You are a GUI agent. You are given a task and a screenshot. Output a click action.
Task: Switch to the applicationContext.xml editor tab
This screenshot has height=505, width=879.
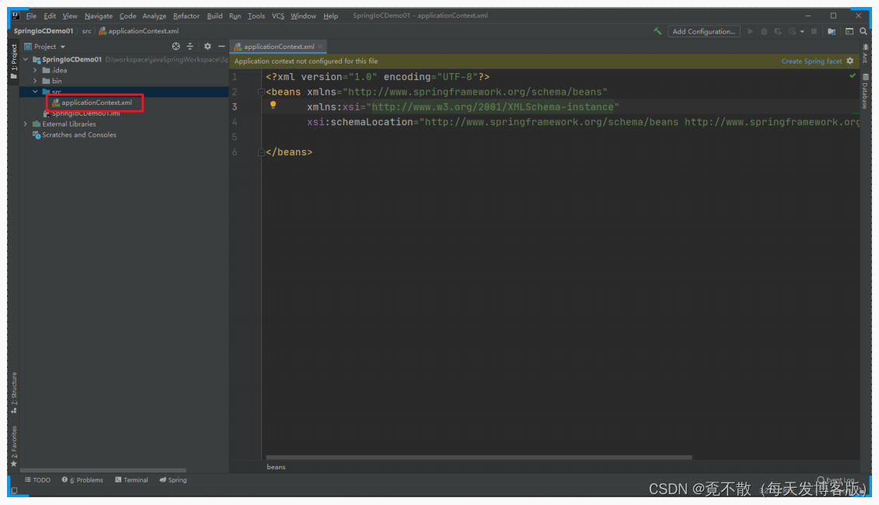[x=277, y=46]
